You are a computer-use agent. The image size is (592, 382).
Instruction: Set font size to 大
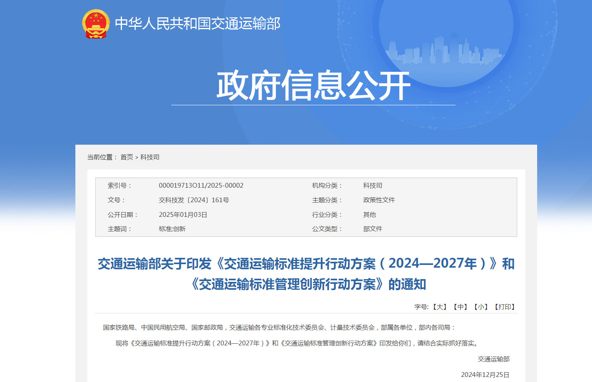click(440, 307)
